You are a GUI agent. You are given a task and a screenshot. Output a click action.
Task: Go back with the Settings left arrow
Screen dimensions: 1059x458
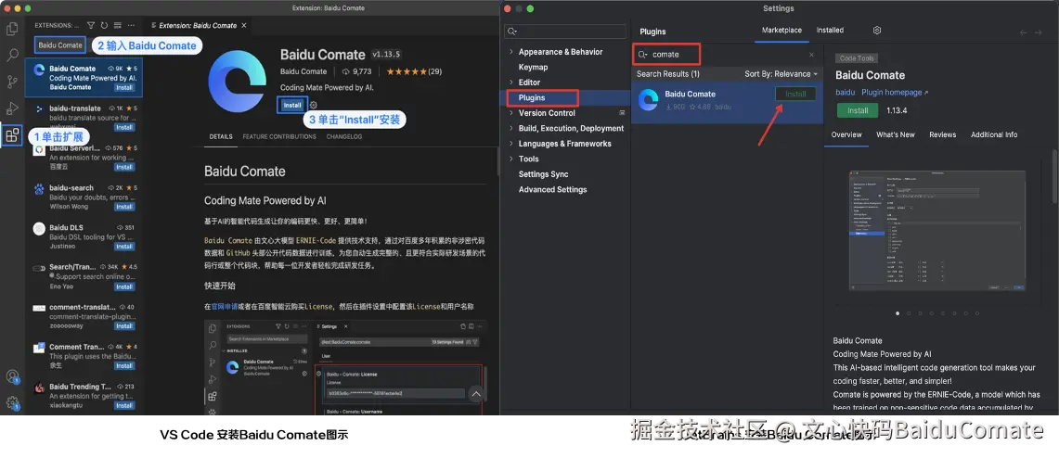coord(1023,32)
